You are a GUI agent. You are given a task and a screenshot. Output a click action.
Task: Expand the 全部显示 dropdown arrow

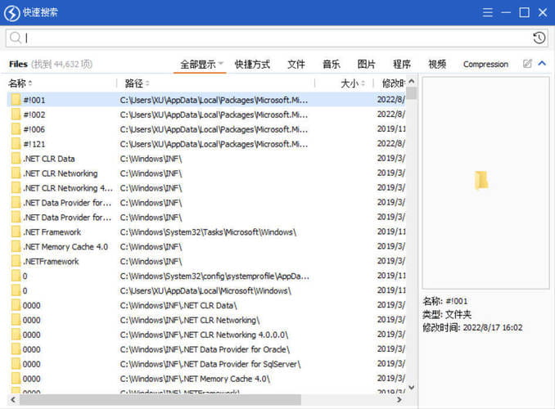221,64
